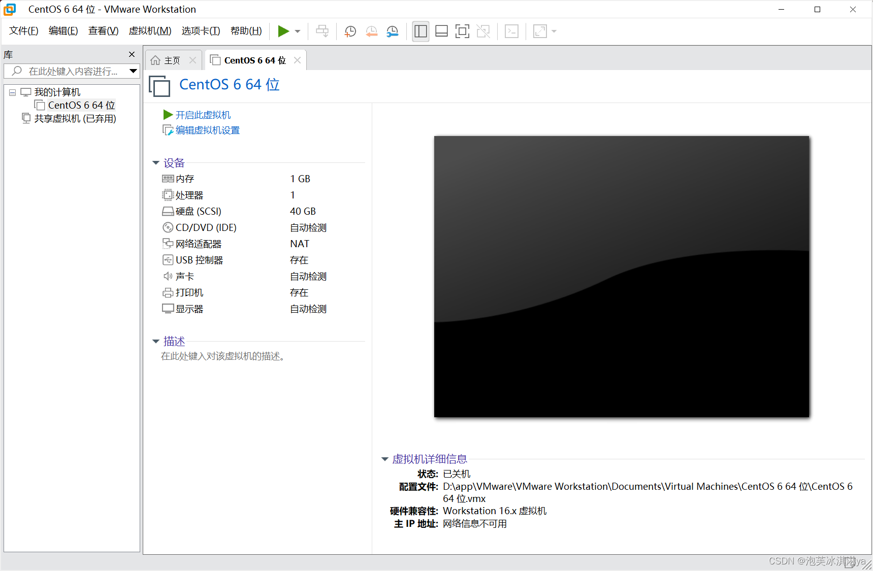873x571 pixels.
Task: Close the 库 library panel
Action: [x=132, y=54]
